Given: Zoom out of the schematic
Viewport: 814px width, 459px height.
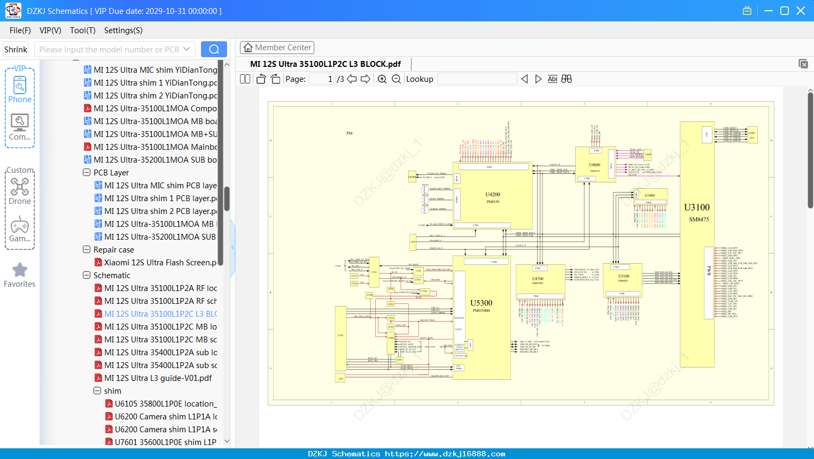Looking at the screenshot, I should coord(396,79).
